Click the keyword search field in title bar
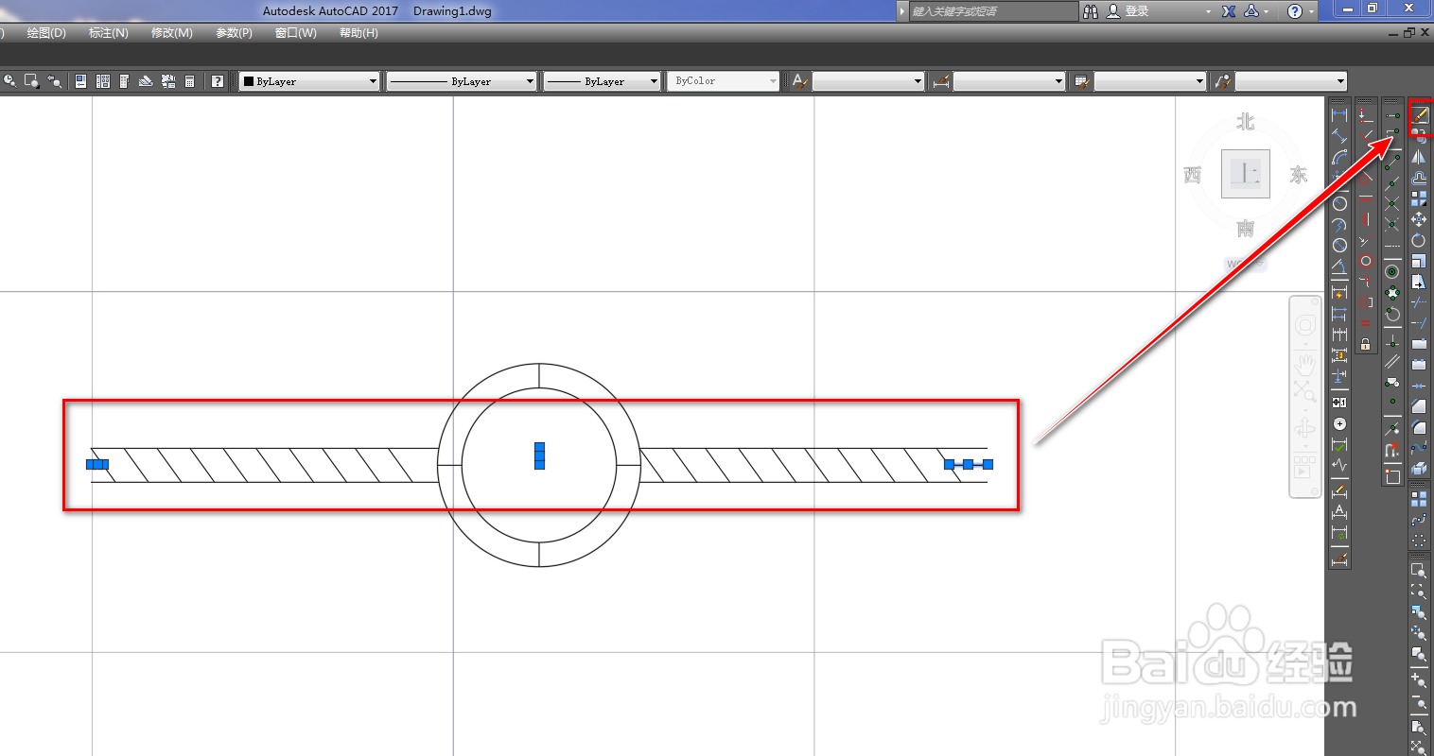The image size is (1434, 756). tap(993, 11)
